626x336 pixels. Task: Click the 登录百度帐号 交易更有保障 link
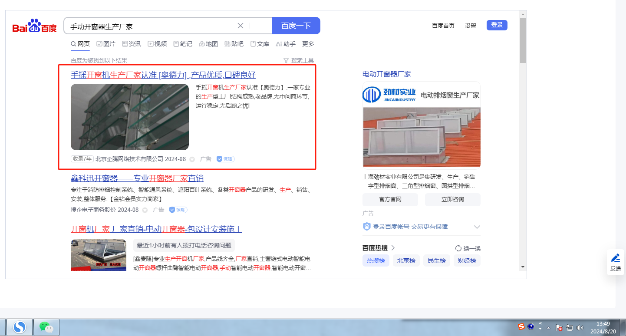410,227
